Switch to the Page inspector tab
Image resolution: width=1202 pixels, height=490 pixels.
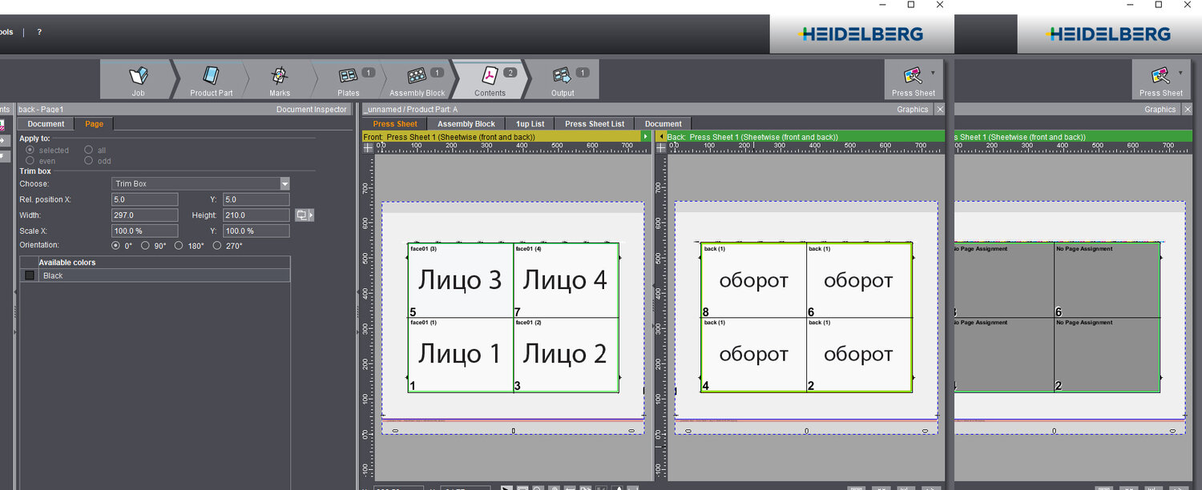94,124
